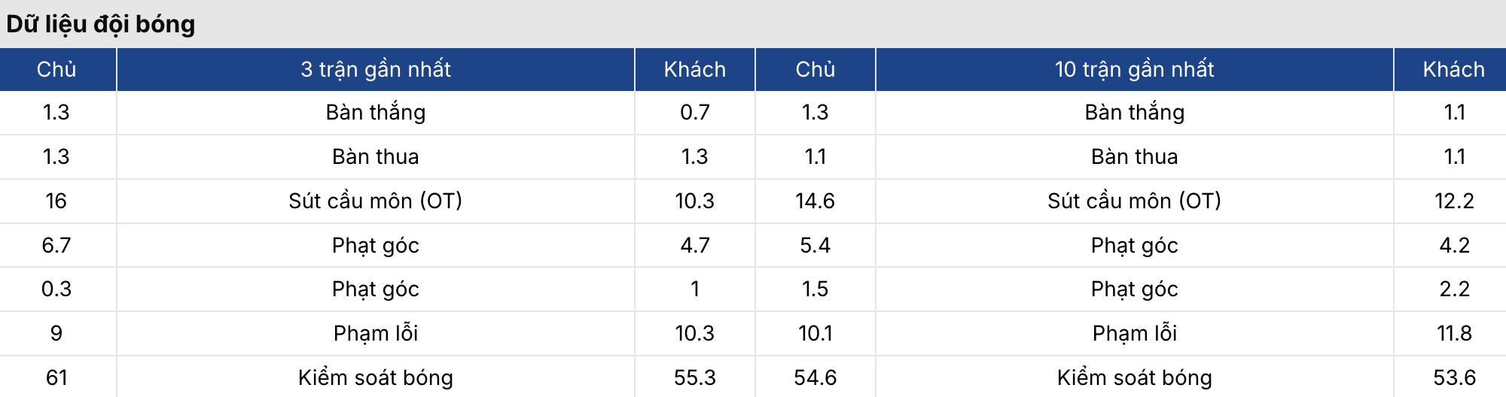Click the away fouls value 11.8

(x=1453, y=333)
